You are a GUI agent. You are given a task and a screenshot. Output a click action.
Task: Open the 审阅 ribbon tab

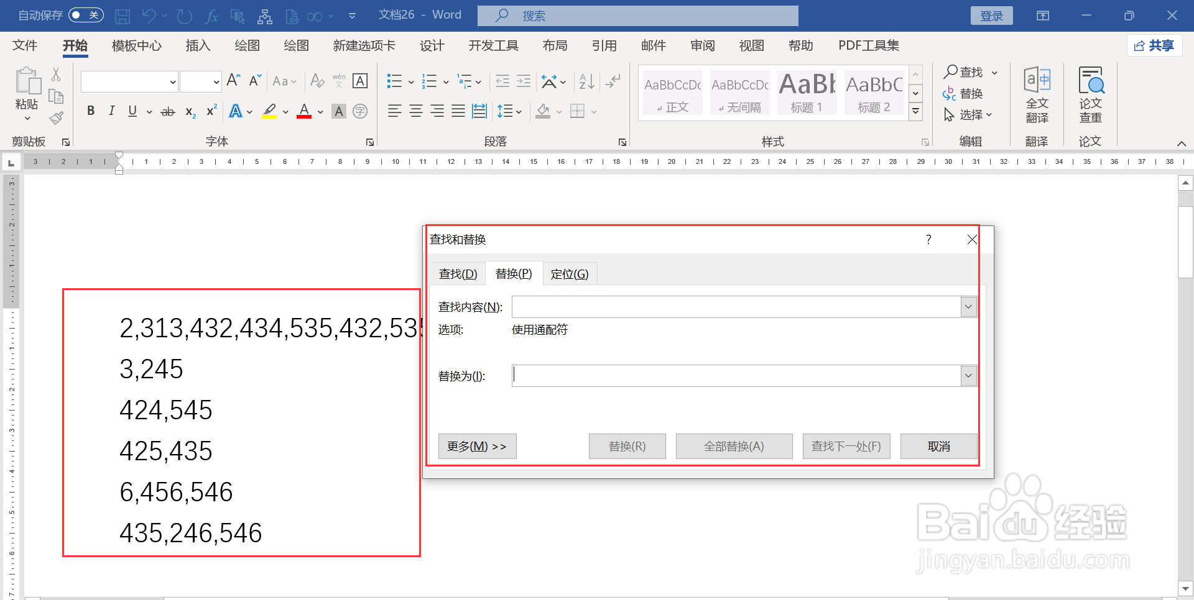coord(702,45)
